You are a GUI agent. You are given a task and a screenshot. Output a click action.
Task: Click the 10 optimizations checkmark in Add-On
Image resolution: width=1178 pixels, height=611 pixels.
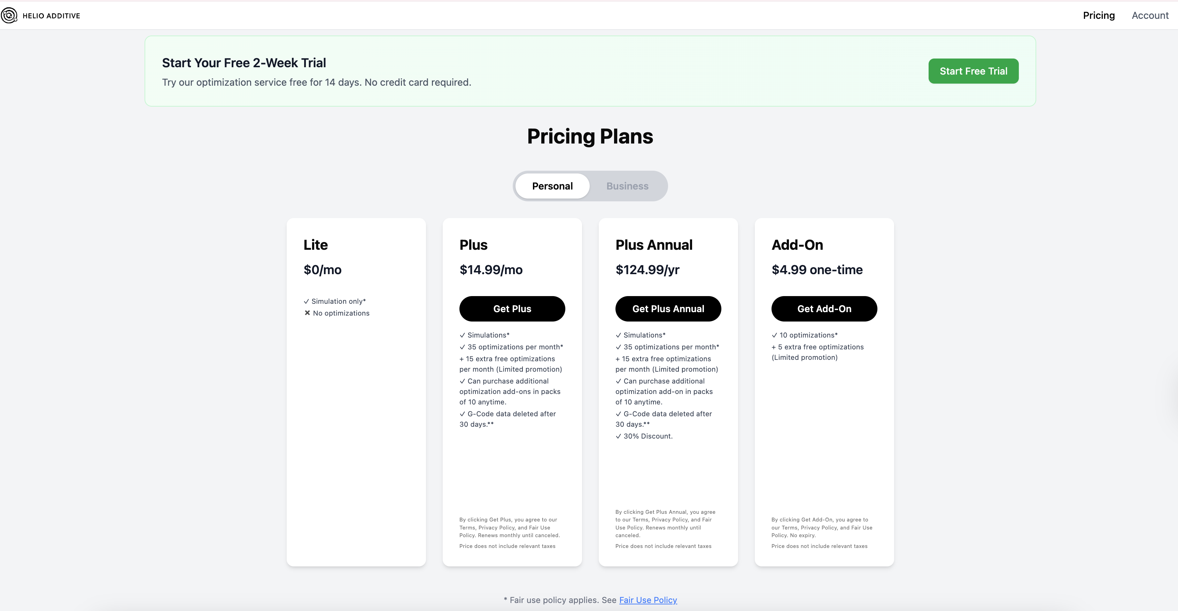click(x=774, y=335)
